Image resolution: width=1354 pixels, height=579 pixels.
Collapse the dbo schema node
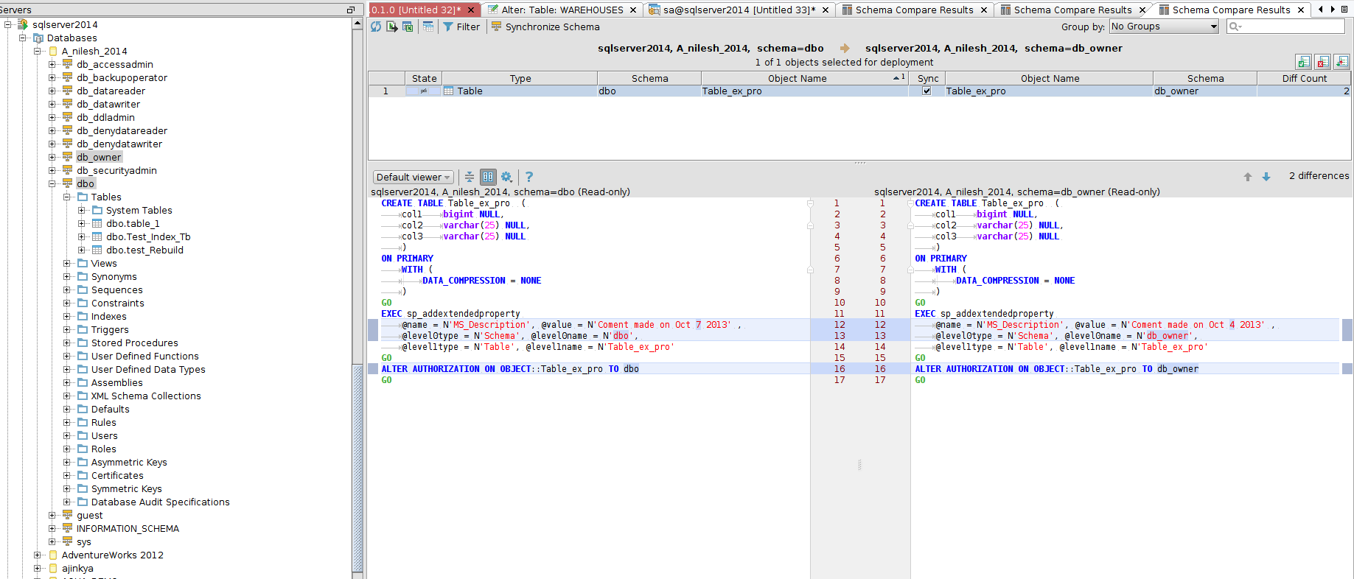52,183
